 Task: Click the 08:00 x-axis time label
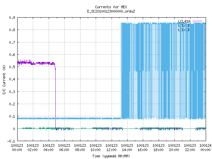click(x=80, y=150)
